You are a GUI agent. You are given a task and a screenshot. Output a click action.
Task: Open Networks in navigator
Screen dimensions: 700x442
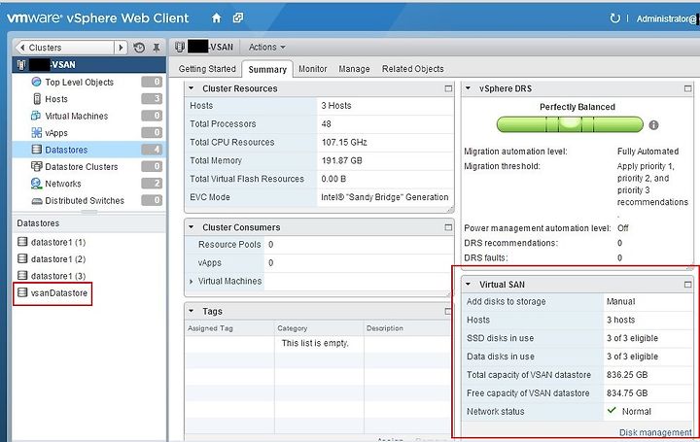[63, 184]
